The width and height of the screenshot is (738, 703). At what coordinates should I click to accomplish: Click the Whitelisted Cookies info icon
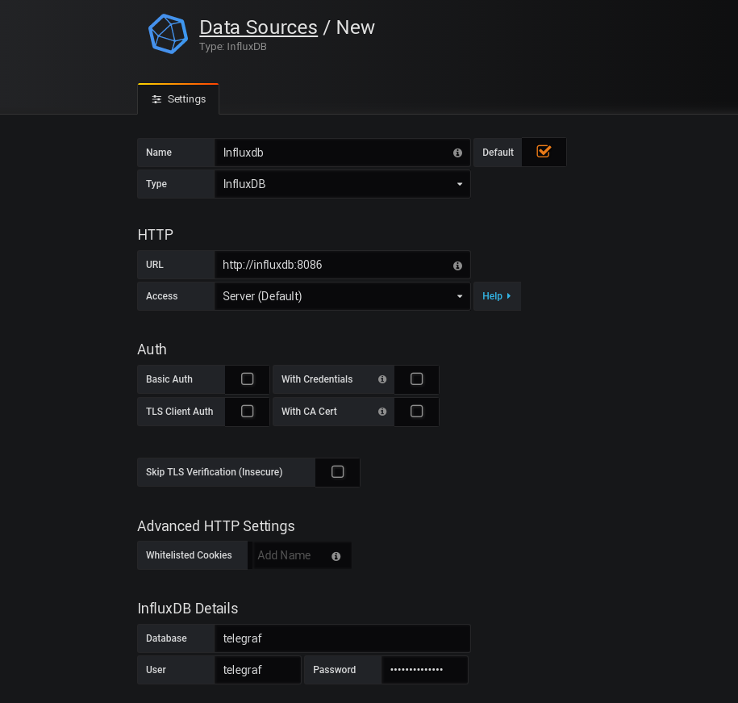pos(336,557)
